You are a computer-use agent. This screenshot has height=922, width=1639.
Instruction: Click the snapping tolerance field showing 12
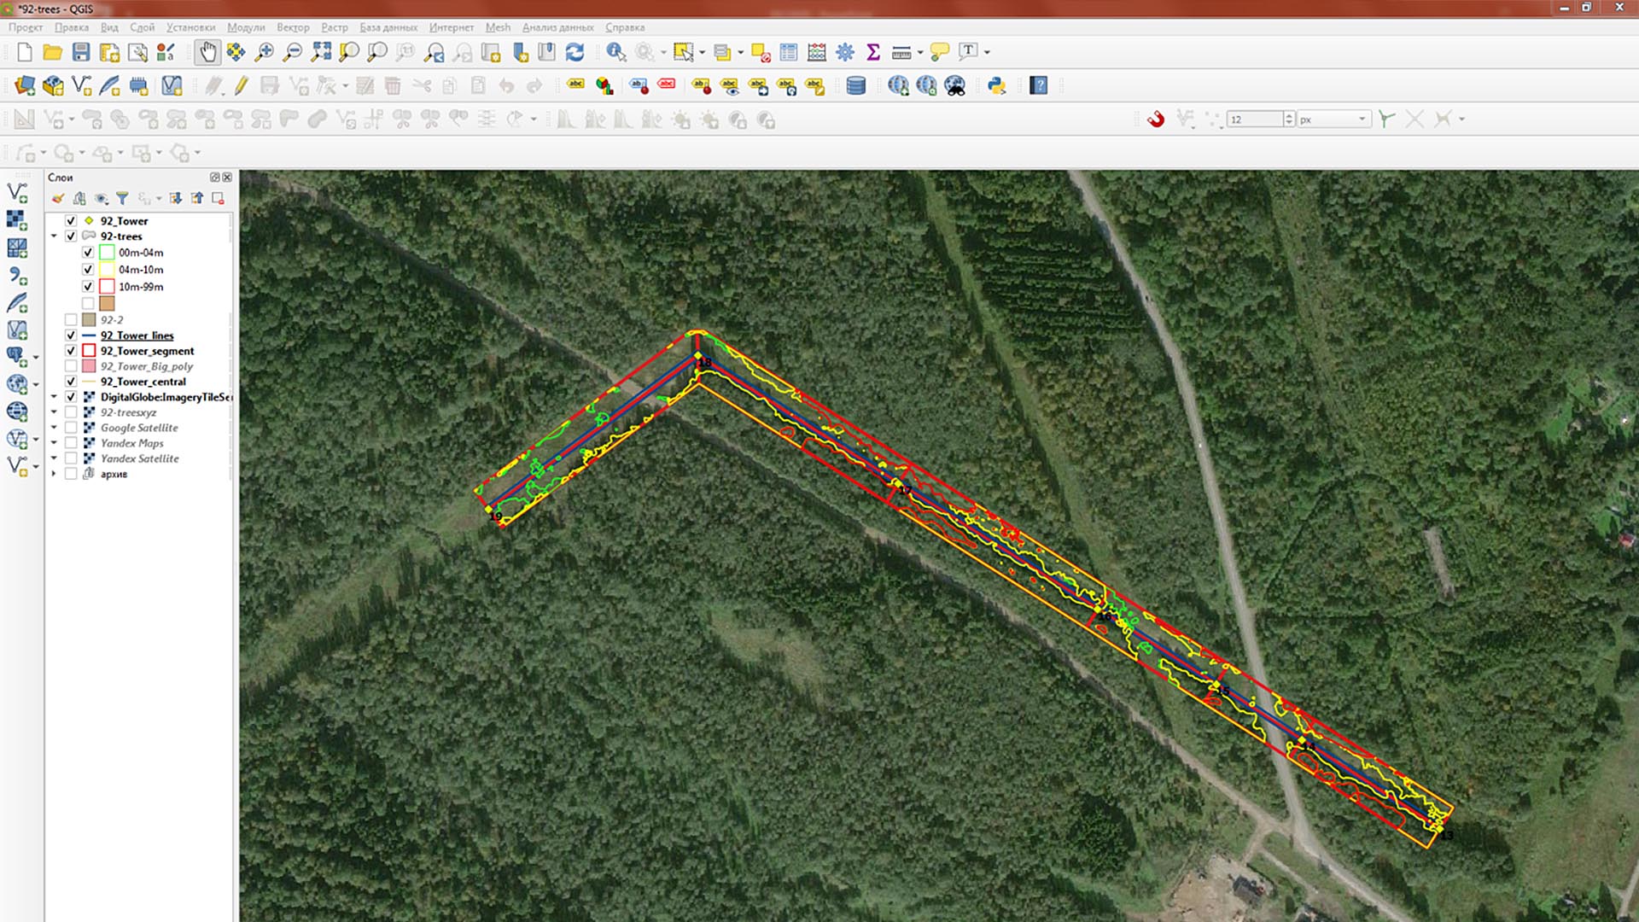(x=1253, y=120)
